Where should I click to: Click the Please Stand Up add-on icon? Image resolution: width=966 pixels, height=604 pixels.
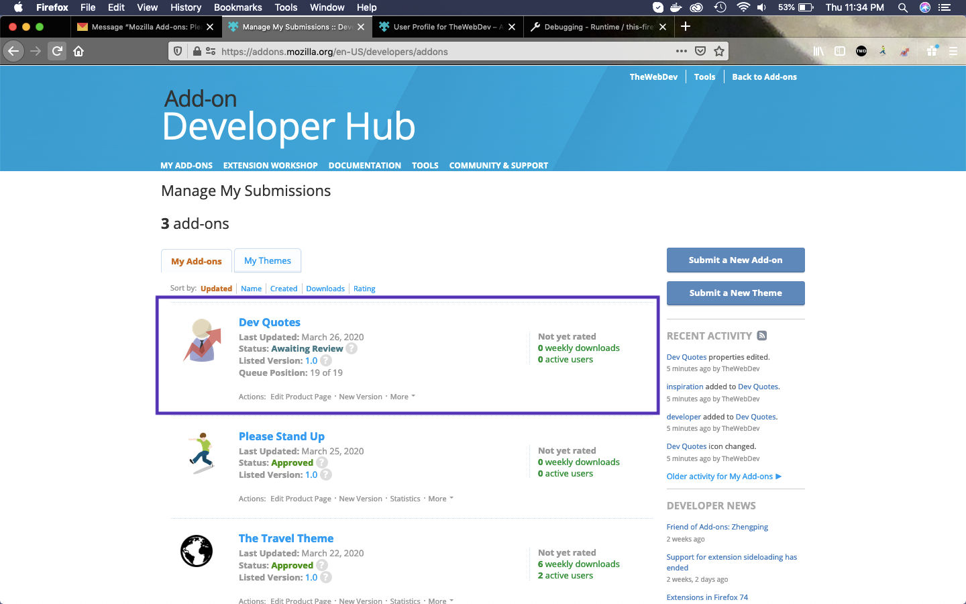(201, 453)
